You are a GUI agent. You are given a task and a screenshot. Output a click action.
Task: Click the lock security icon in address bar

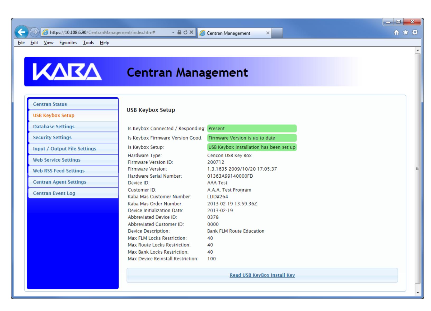tap(179, 32)
